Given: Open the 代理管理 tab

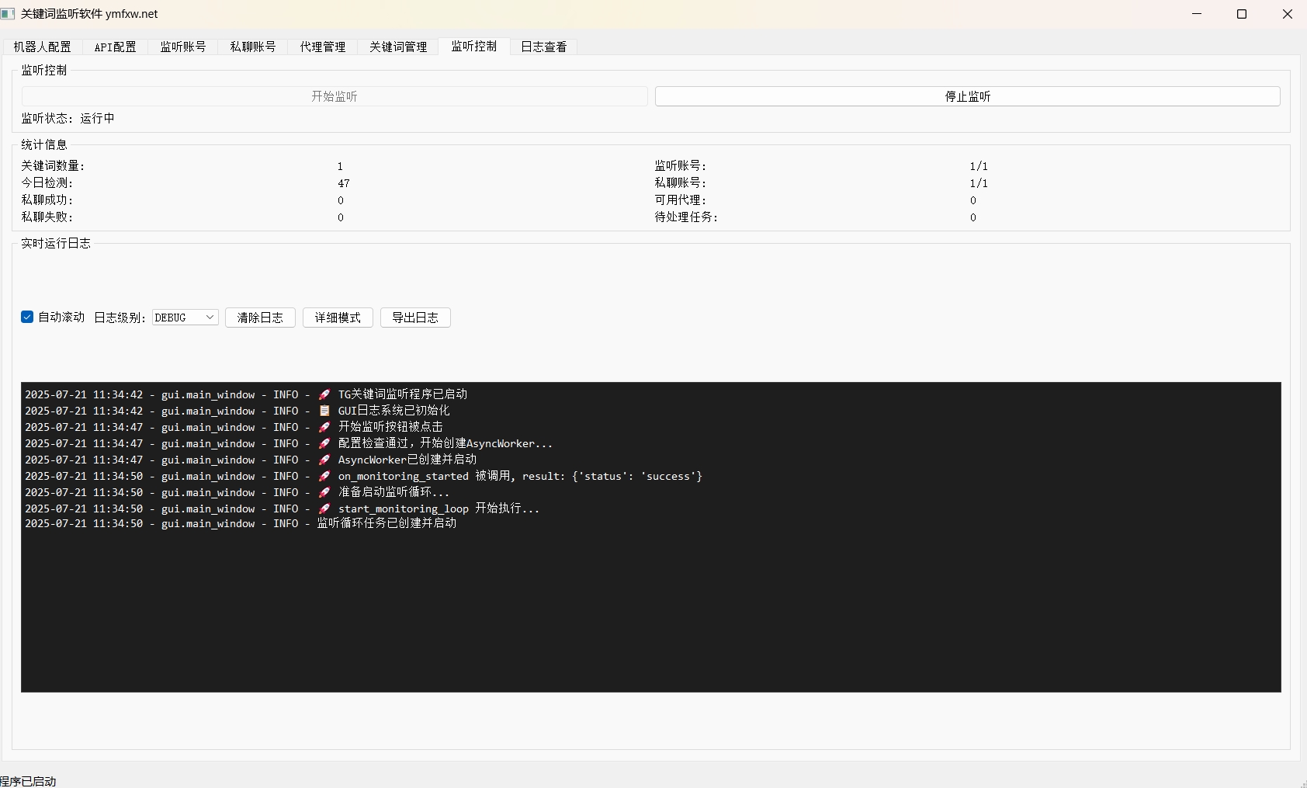Looking at the screenshot, I should 323,47.
